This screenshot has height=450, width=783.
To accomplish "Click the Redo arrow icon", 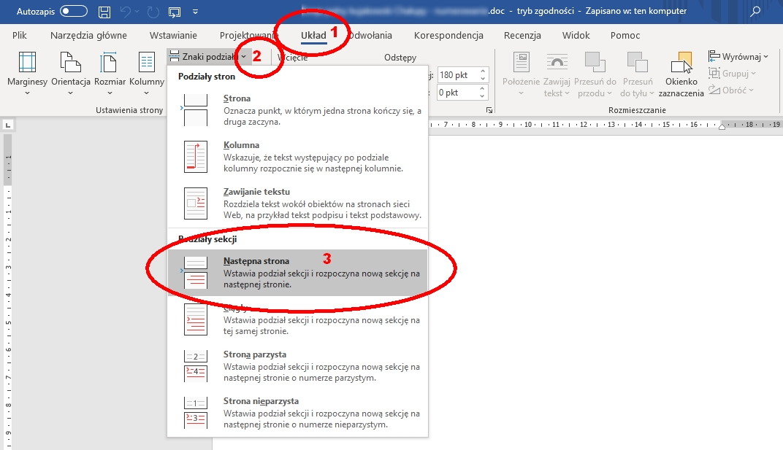I will [153, 12].
